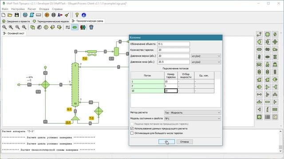
Task: Toggle 'Подача пара питания на предыдущую тарелку' checkbox
Action: click(x=132, y=124)
